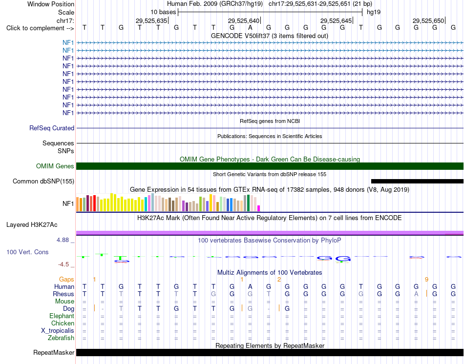Click the 29,525,635 ruler position
Viewport: 464px width, 364px height.
151,20
